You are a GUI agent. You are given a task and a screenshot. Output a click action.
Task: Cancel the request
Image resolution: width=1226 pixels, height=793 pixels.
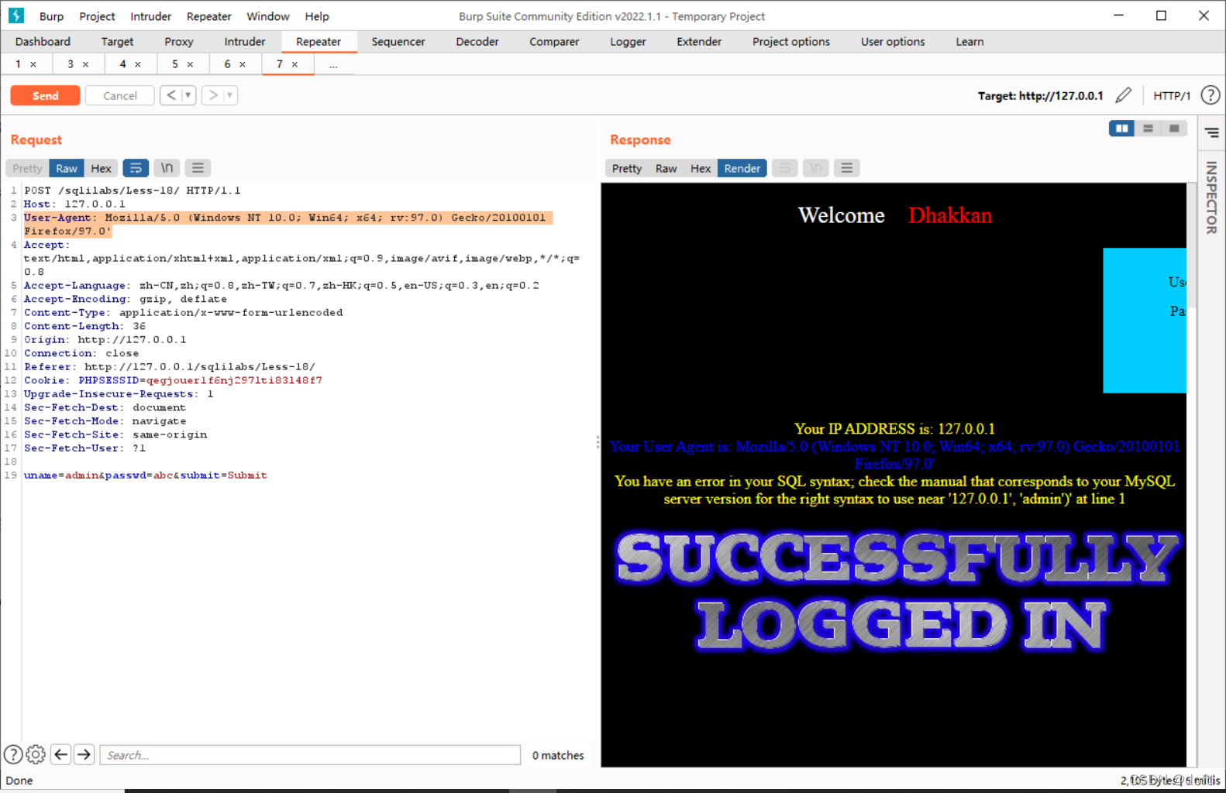tap(120, 95)
